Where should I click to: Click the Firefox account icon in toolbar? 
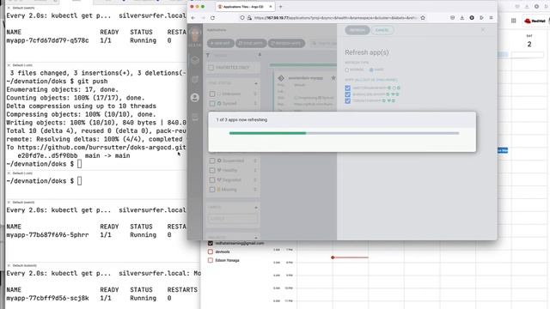click(x=472, y=18)
